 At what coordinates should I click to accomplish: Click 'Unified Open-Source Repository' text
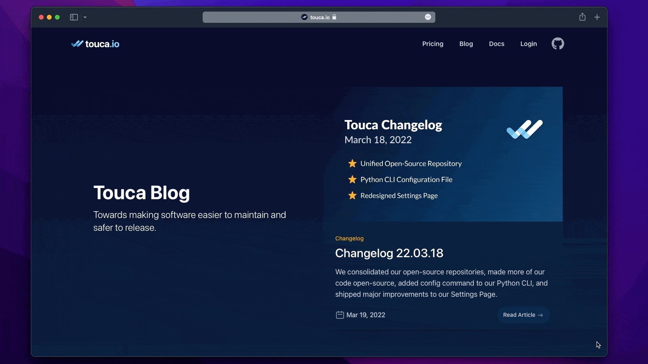point(411,164)
